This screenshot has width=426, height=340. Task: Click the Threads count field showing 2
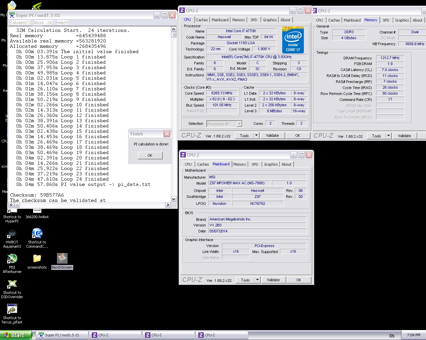tap(302, 123)
